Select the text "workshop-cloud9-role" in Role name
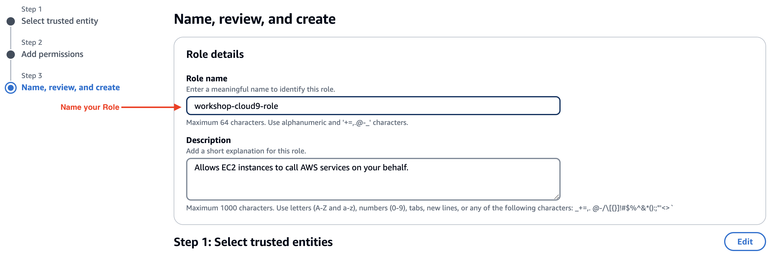The height and width of the screenshot is (254, 775). pyautogui.click(x=236, y=106)
